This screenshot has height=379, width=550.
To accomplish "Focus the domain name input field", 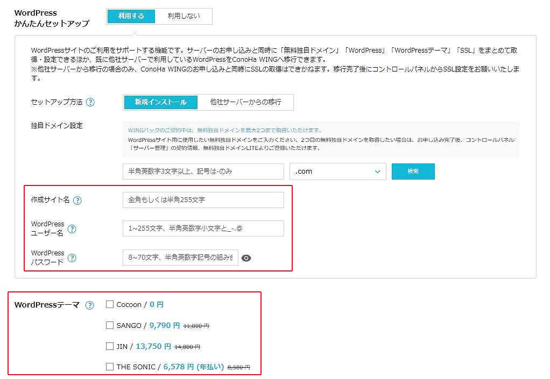I will (x=203, y=171).
